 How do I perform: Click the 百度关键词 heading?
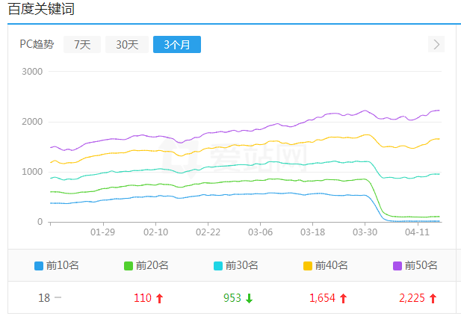point(41,10)
